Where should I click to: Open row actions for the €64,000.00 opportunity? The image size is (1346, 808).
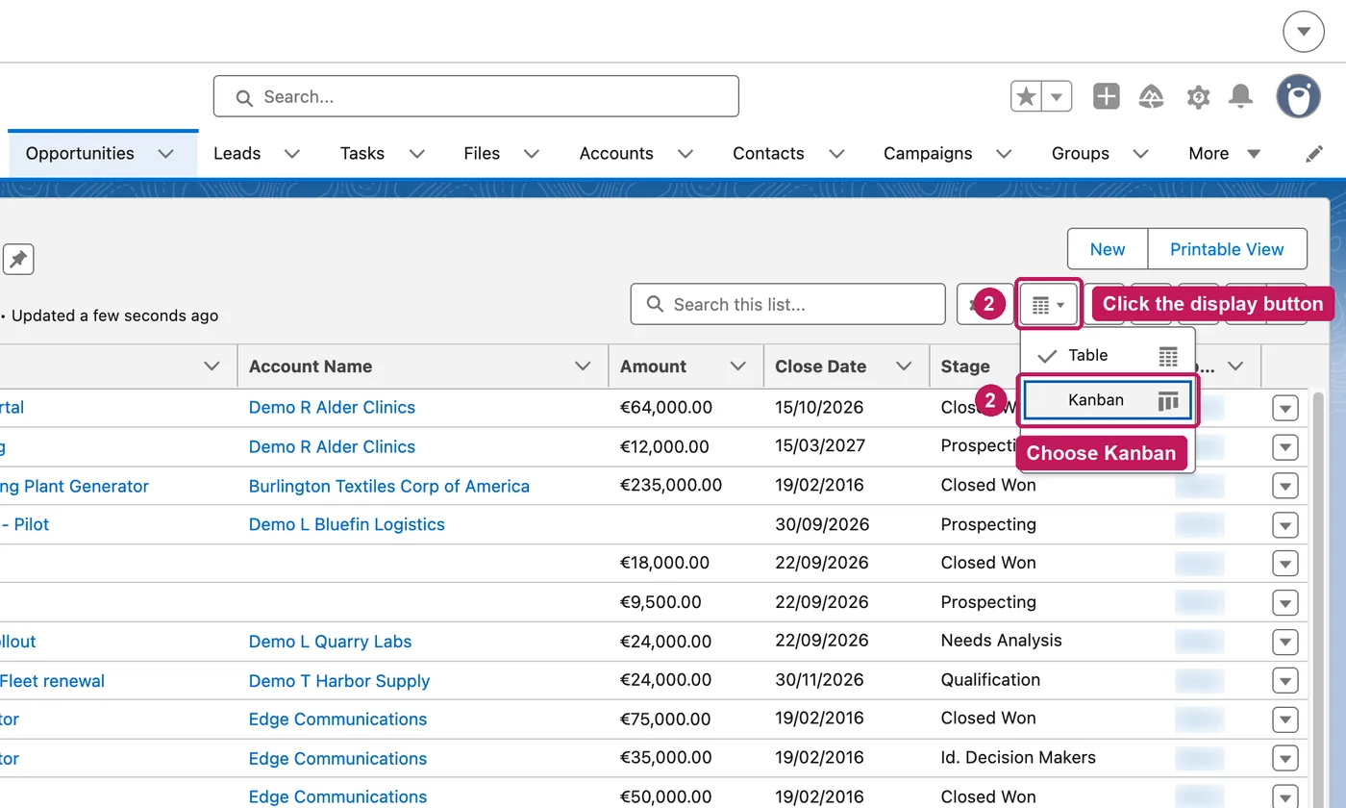pos(1285,408)
